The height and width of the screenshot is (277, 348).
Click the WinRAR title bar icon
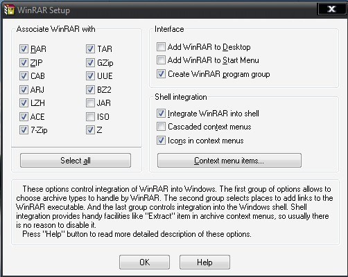(9, 10)
